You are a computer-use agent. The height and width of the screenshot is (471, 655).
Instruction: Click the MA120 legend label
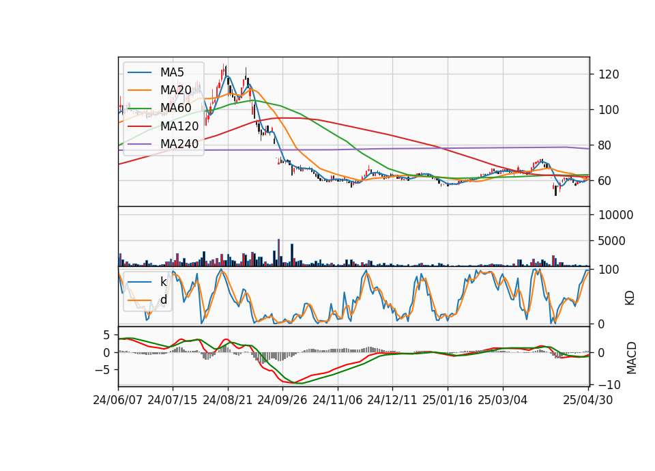point(179,126)
